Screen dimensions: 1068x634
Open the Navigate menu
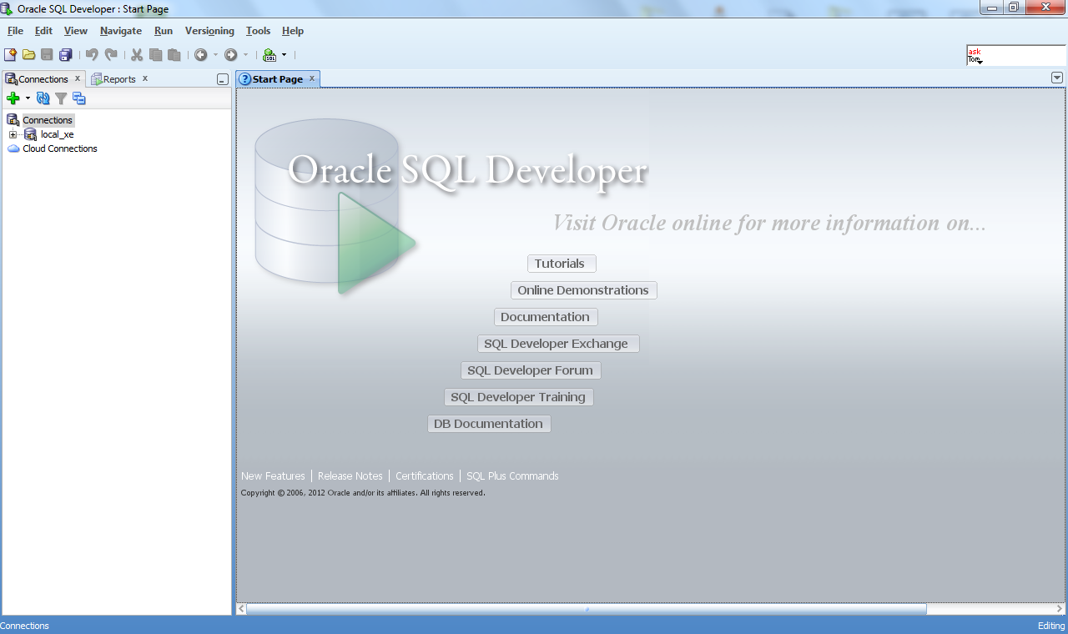pyautogui.click(x=121, y=31)
